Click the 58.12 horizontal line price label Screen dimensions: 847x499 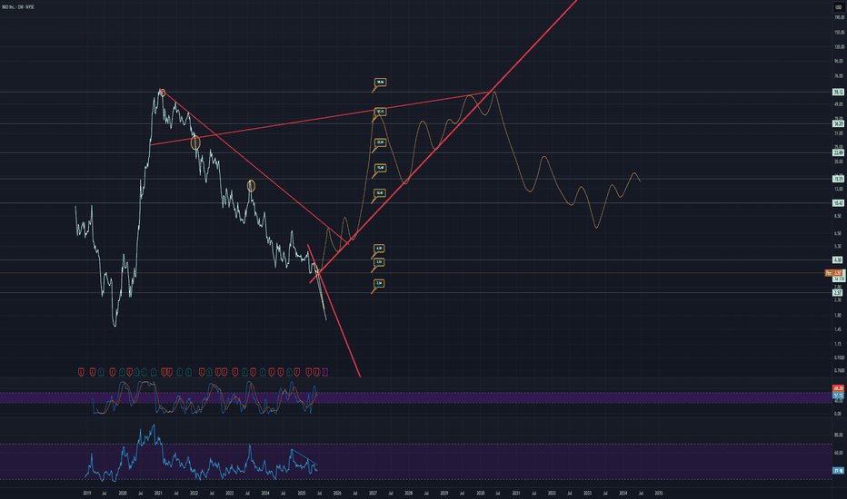[x=838, y=93]
